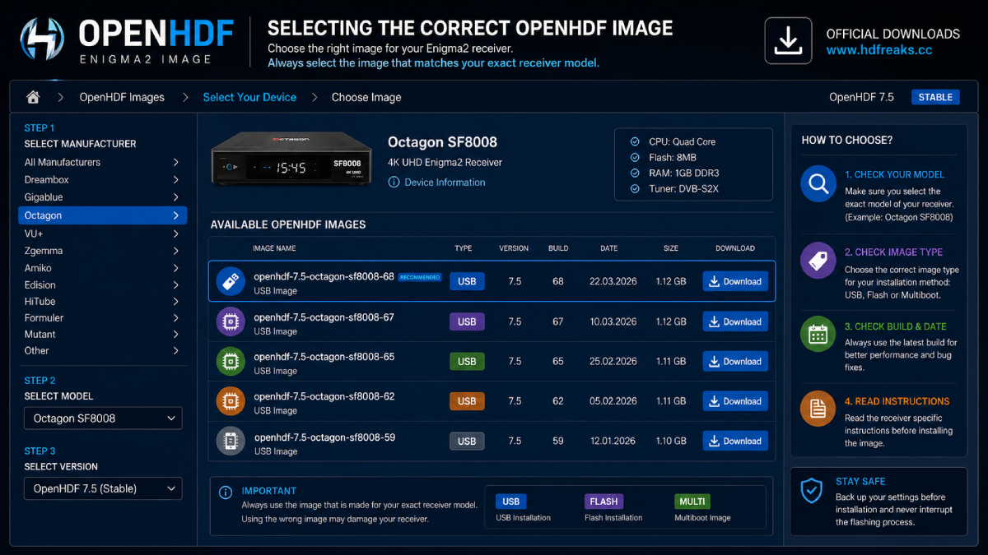Click the purple chip icon for build 67

click(231, 321)
